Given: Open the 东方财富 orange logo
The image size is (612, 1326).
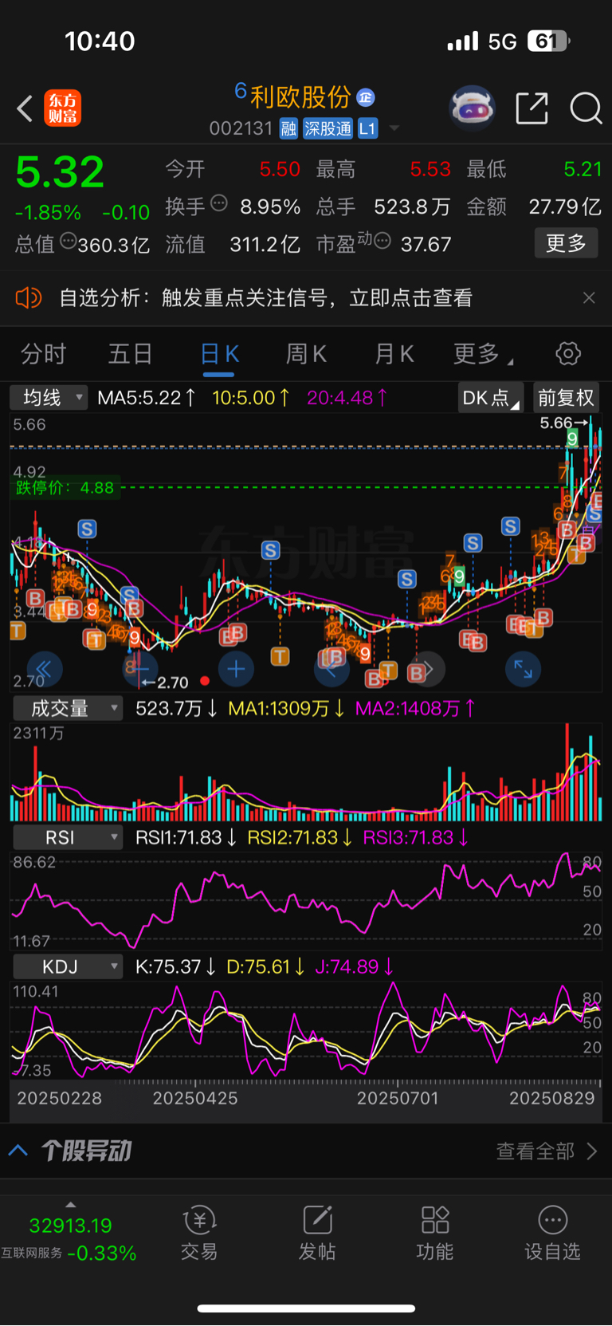Looking at the screenshot, I should pyautogui.click(x=63, y=108).
